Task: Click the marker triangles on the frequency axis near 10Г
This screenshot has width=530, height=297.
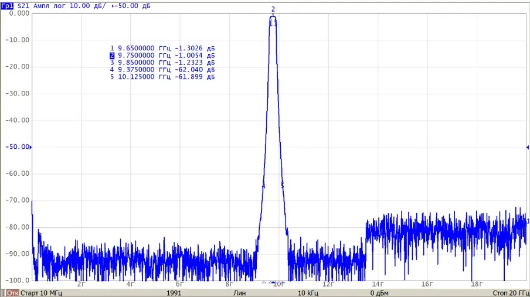Action: tap(273, 282)
